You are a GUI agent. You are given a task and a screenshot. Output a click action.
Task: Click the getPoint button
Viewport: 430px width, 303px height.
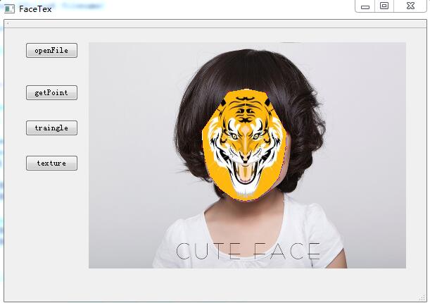coord(51,93)
